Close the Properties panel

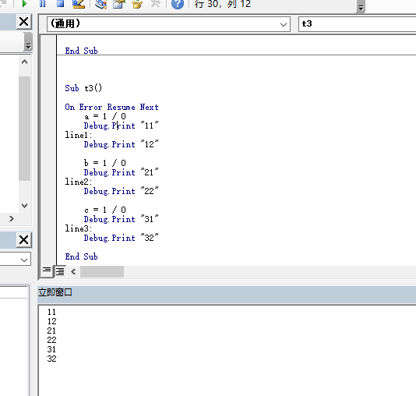point(24,240)
